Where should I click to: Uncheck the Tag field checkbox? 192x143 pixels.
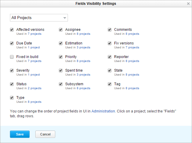point(110,84)
